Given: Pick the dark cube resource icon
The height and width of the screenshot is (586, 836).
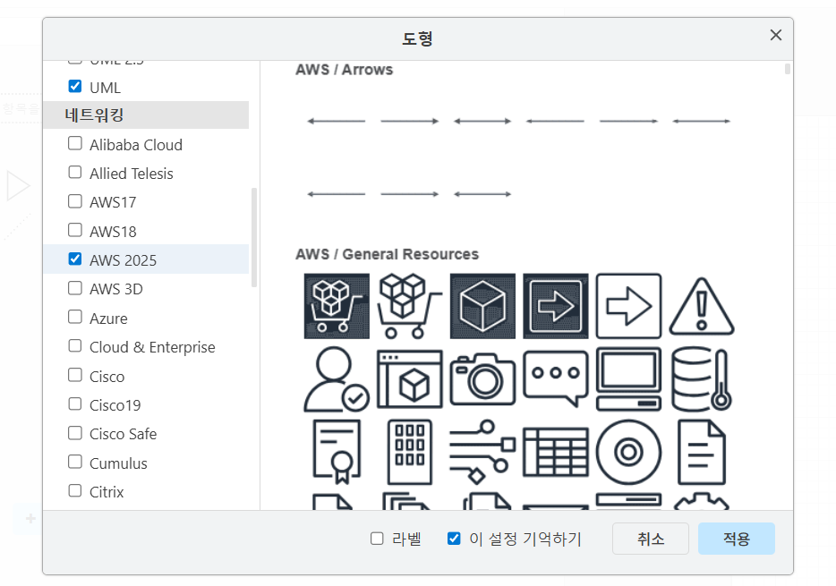Looking at the screenshot, I should pos(482,306).
